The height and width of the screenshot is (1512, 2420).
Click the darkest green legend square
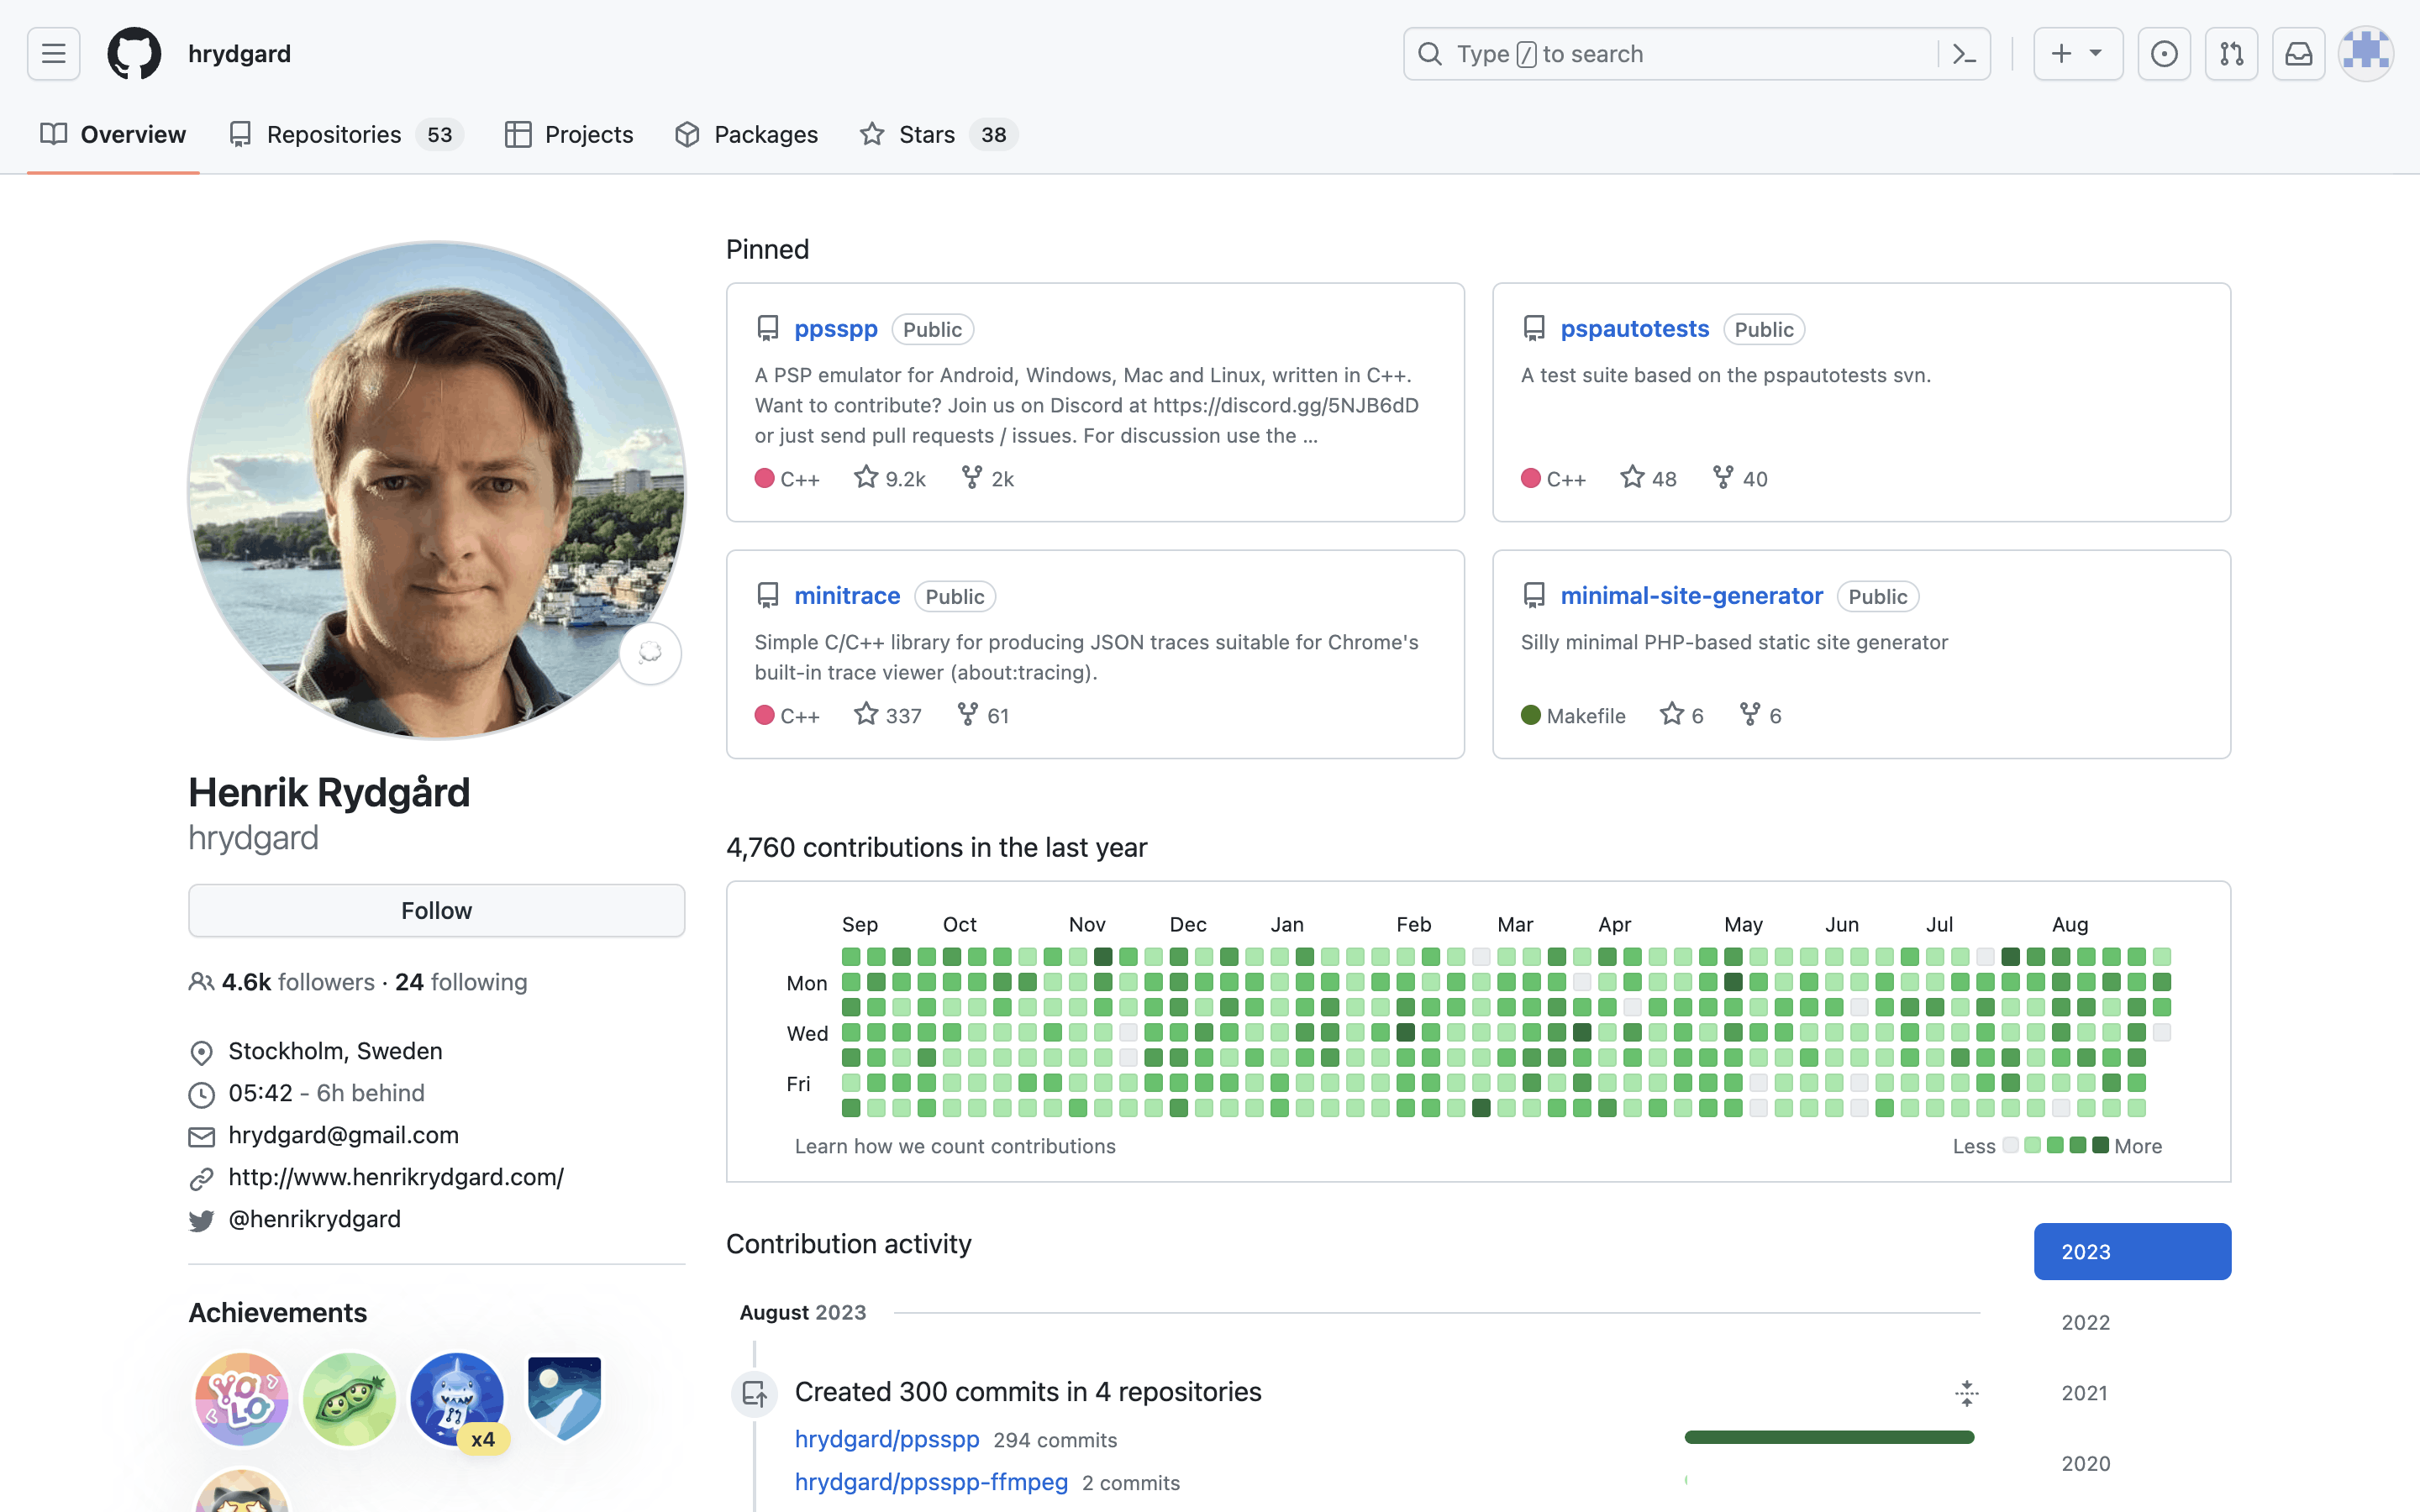2100,1145
